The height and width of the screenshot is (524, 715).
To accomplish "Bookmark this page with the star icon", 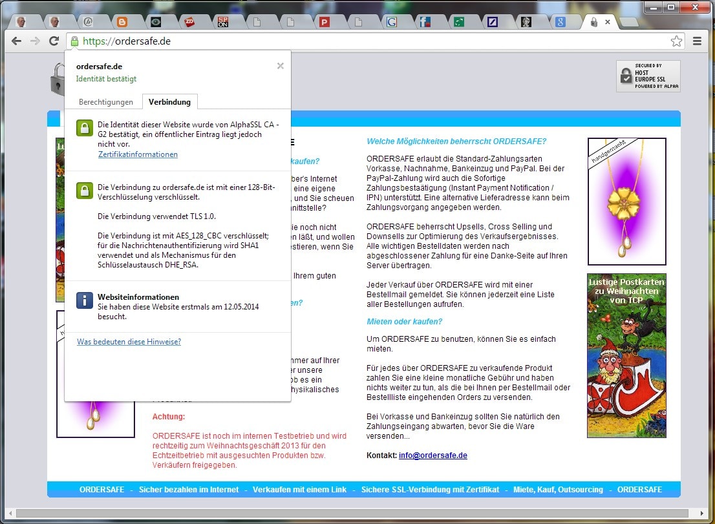I will tap(676, 41).
